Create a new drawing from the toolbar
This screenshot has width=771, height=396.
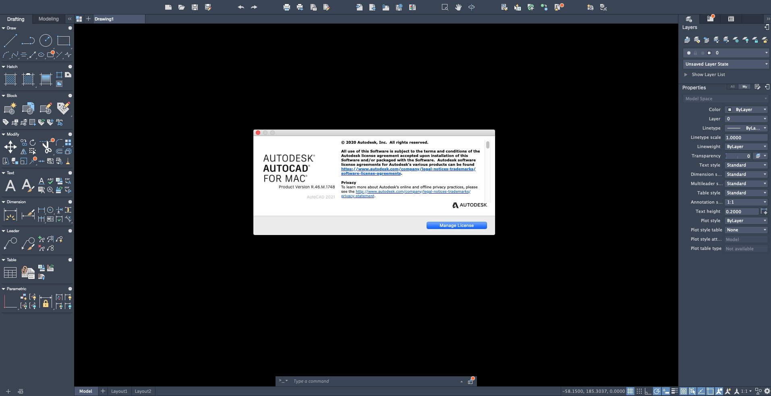coord(168,7)
